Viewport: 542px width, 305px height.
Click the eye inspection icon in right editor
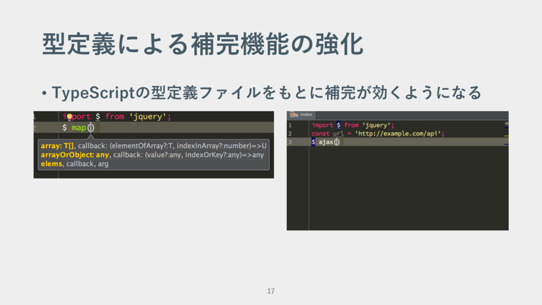[x=506, y=123]
